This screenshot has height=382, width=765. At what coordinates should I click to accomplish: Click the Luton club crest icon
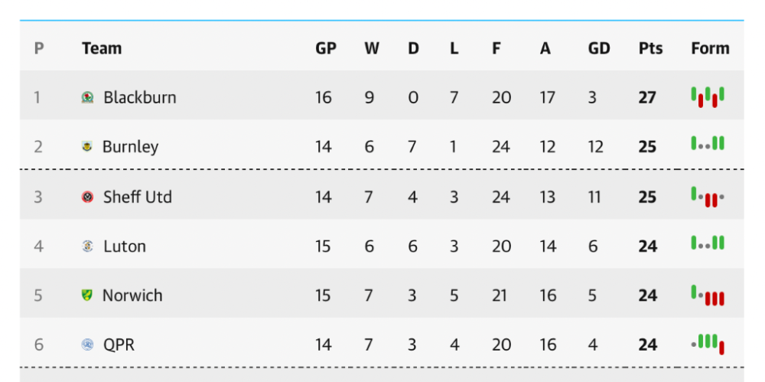[x=87, y=247]
